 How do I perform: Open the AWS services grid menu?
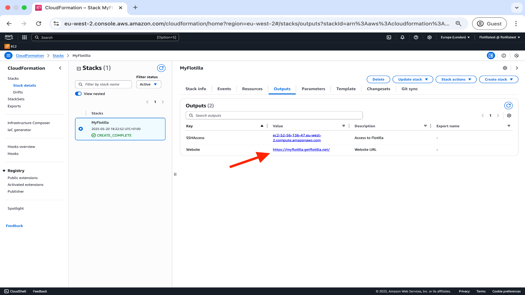point(24,37)
